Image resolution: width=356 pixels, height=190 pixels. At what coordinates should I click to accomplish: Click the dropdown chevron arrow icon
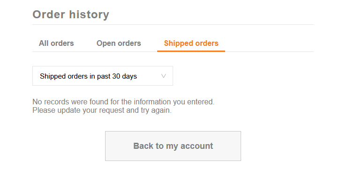coord(164,76)
